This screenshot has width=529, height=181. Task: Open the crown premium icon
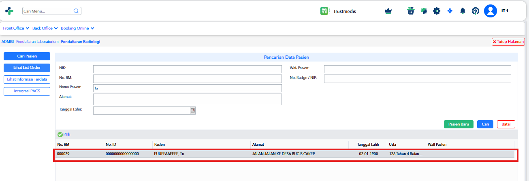388,11
